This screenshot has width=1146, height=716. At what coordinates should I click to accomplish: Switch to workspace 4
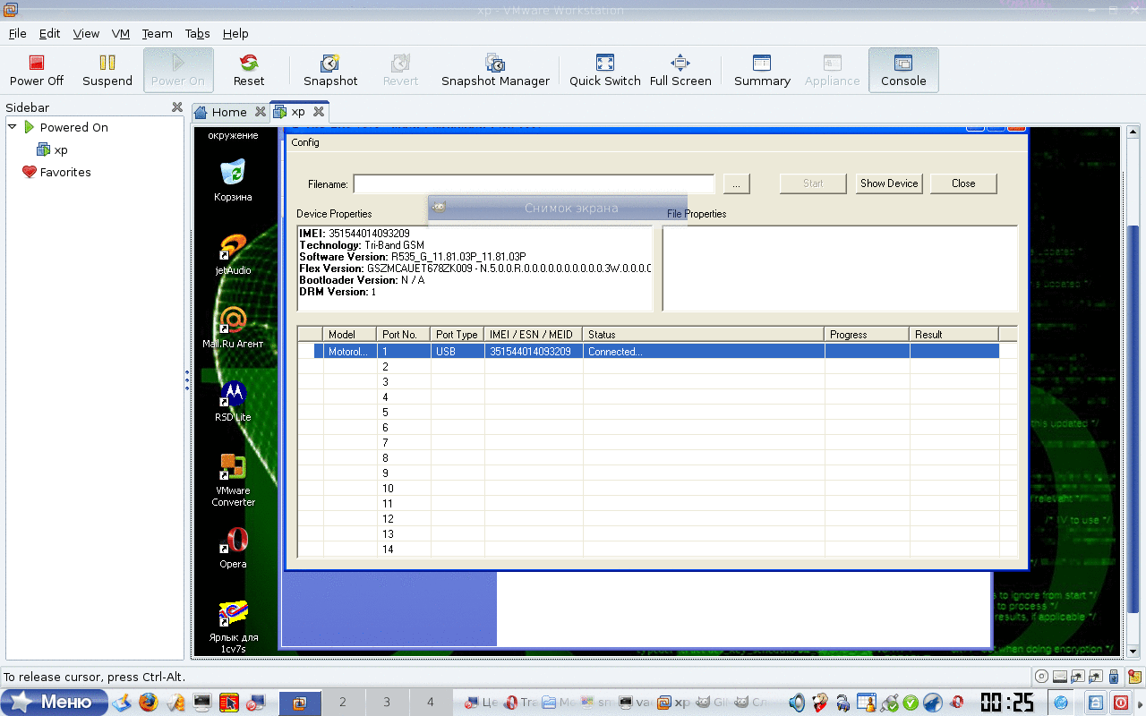coord(430,703)
